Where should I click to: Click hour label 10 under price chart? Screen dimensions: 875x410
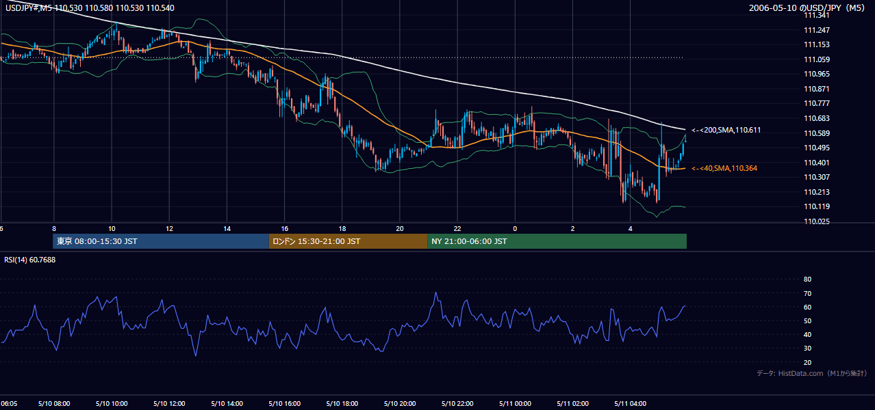pos(112,229)
